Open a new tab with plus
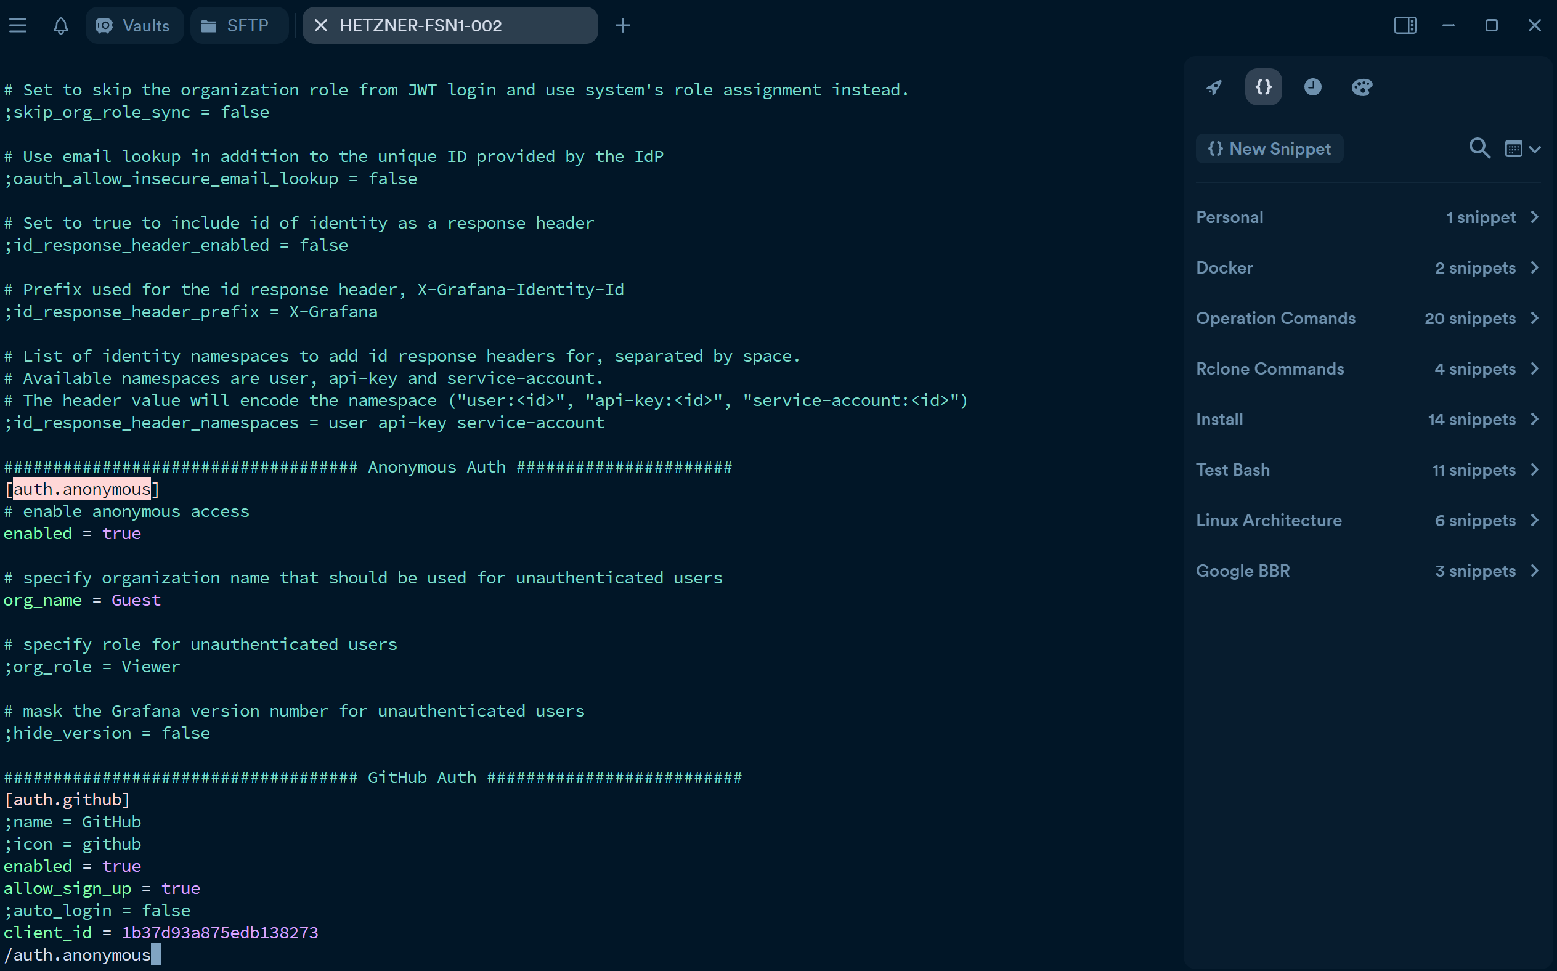 [622, 26]
